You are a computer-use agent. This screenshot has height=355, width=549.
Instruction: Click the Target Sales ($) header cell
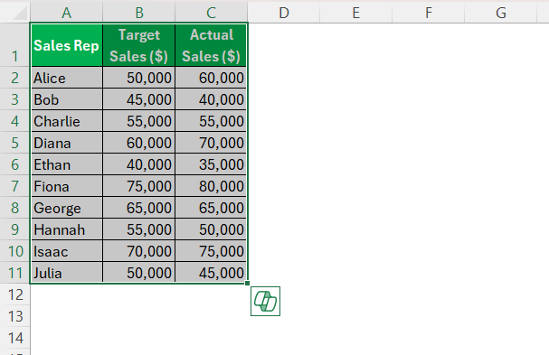coord(139,45)
